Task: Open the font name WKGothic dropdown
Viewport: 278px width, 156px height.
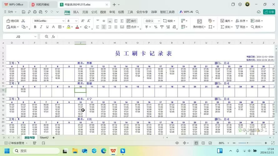Action: tap(63, 21)
